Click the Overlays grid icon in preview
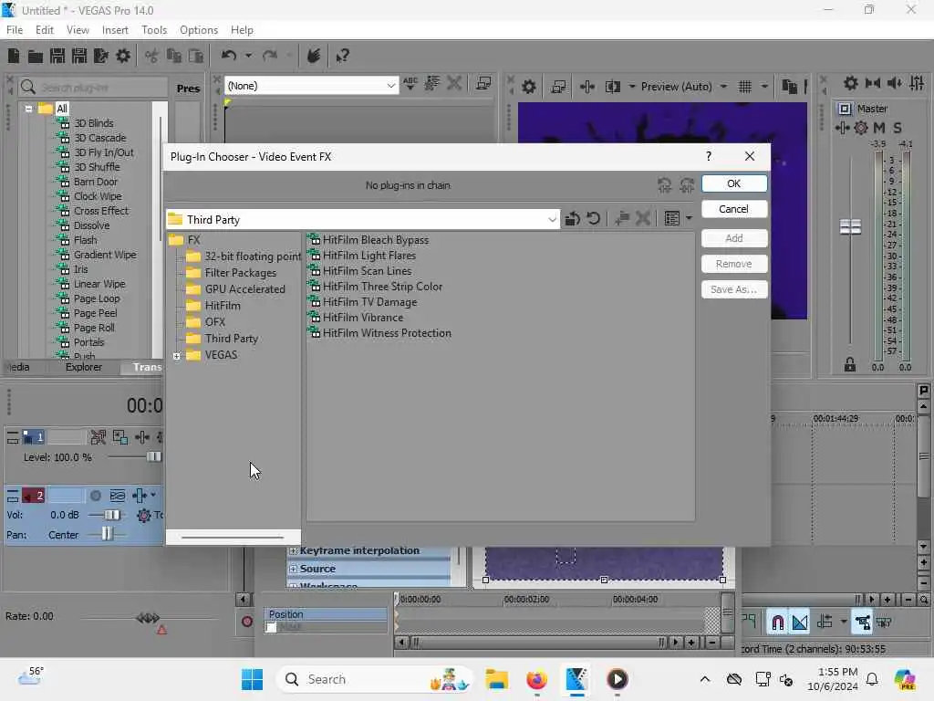The image size is (934, 701). pyautogui.click(x=745, y=87)
